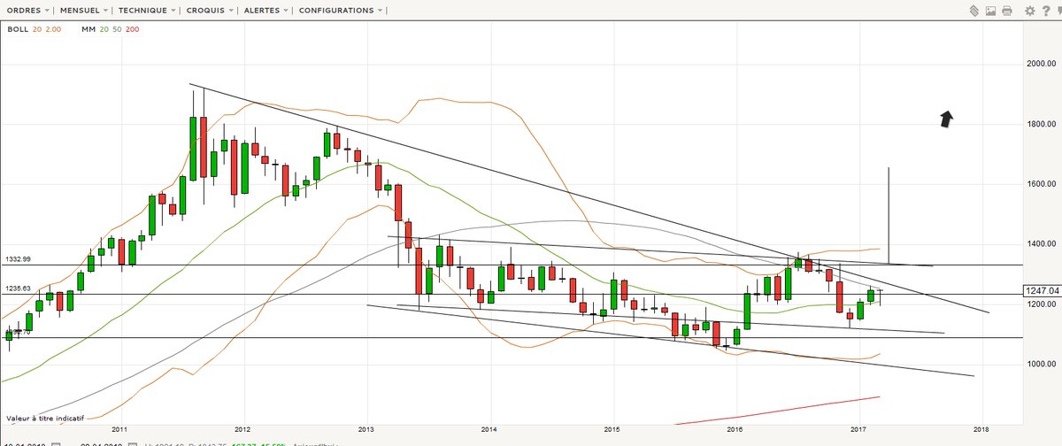The width and height of the screenshot is (1062, 446).
Task: Click the BOLL indicator label
Action: click(x=18, y=29)
